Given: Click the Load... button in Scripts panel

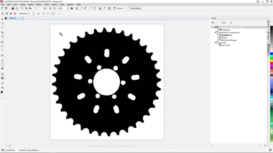Looking at the screenshot, I should point(224,22).
